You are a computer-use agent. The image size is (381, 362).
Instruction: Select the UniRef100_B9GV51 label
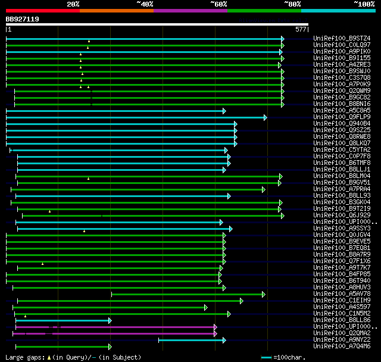(342, 183)
